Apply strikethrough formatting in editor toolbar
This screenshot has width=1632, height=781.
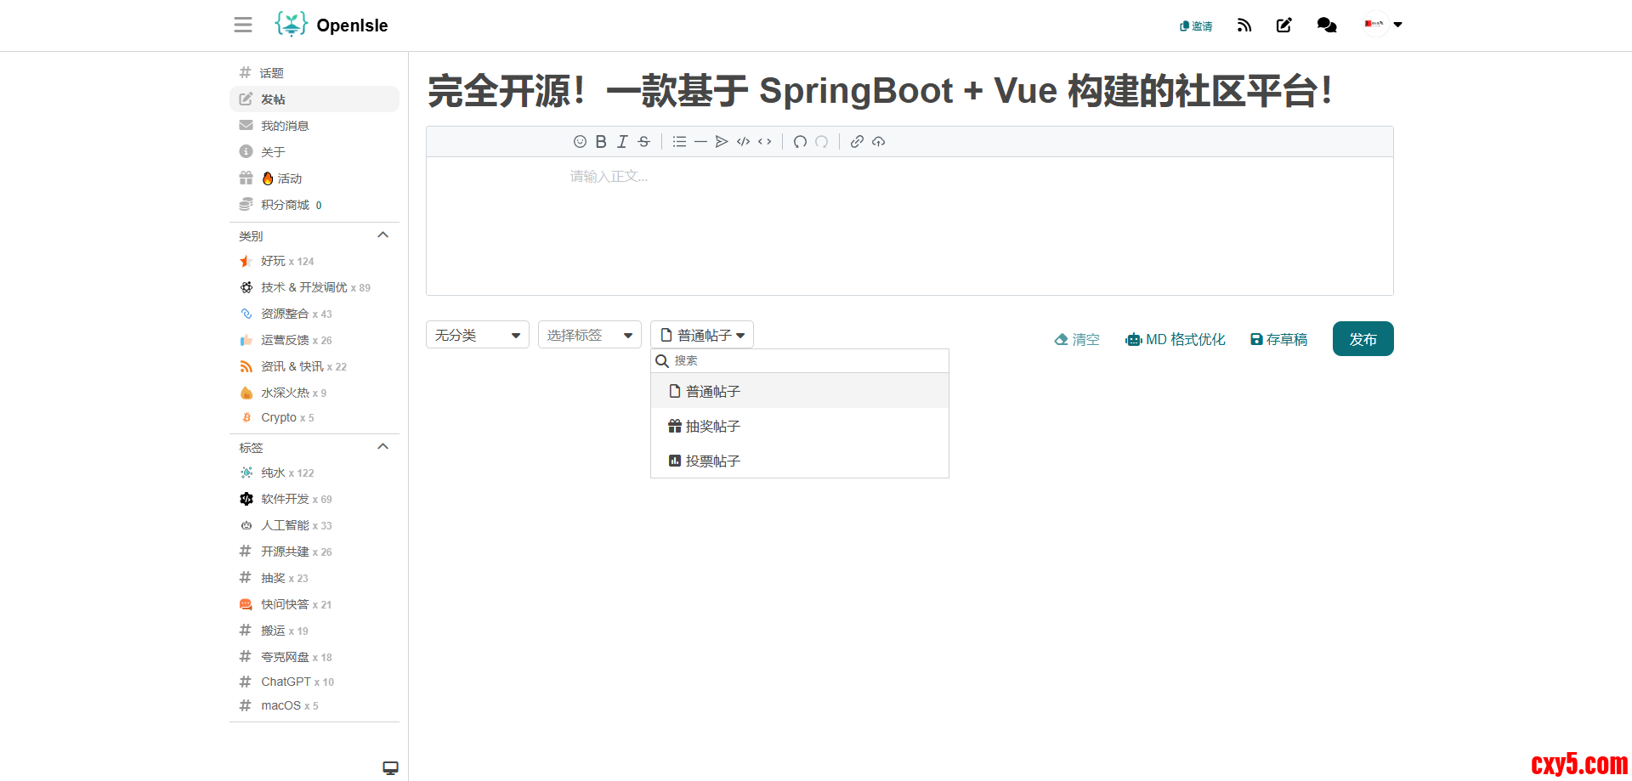[644, 142]
